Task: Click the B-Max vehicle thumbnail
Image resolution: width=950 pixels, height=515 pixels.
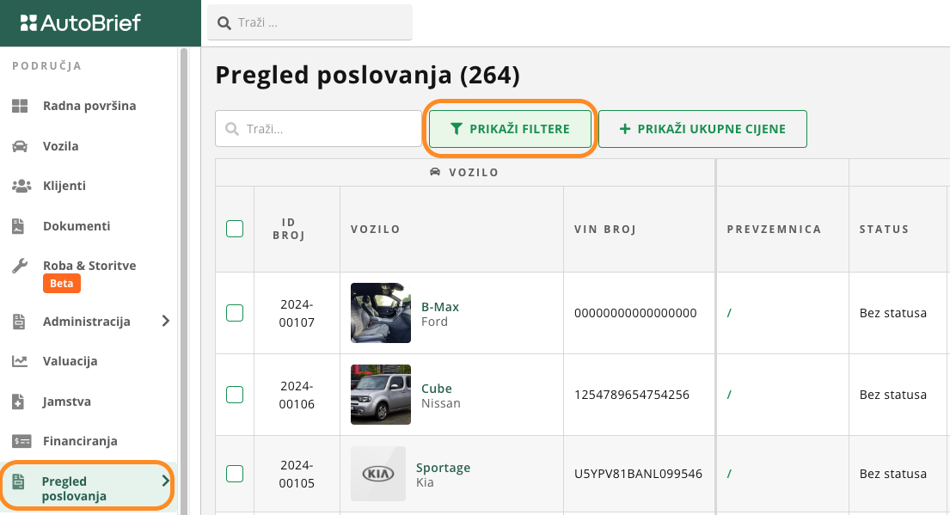Action: 381,313
